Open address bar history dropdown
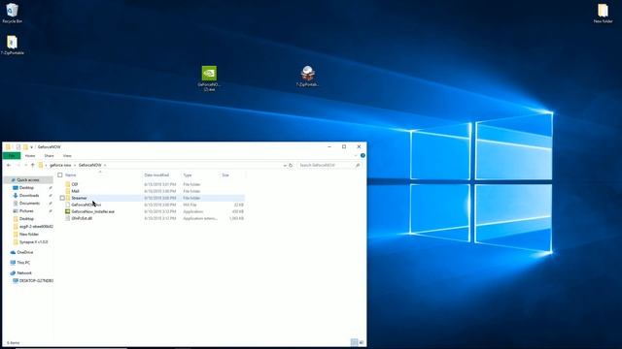Screen dimensions: 622x349 285,165
